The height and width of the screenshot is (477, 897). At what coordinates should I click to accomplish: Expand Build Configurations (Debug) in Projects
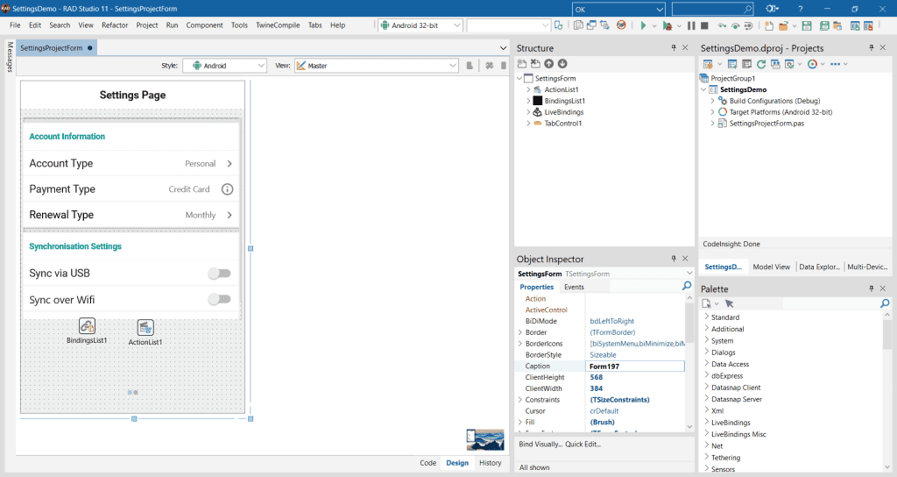coord(713,101)
